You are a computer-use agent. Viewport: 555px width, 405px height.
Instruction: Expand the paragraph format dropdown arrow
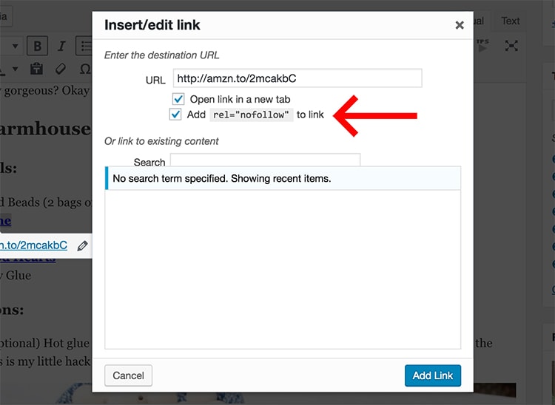coord(16,46)
